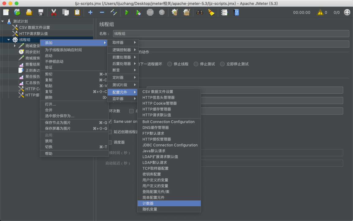This screenshot has height=221, width=353.
Task: Choose 计数器 from the config menu
Action: pyautogui.click(x=169, y=204)
